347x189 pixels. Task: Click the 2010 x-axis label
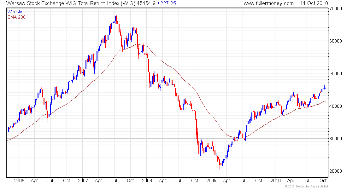[x=275, y=180]
